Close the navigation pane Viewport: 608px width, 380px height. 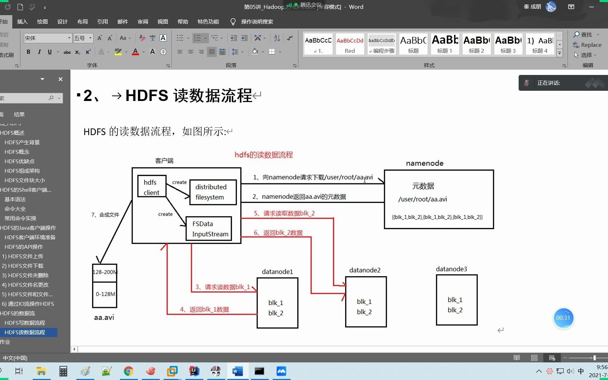point(60,79)
